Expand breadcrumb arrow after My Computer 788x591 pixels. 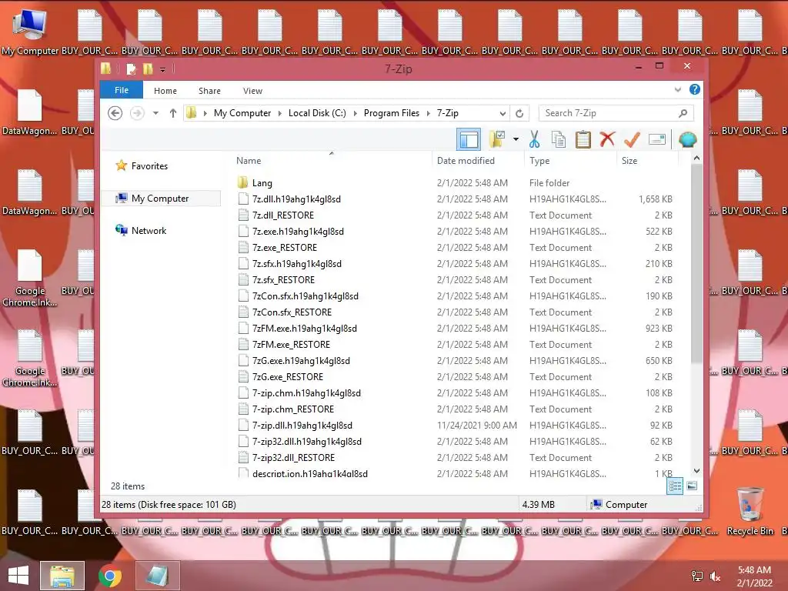[x=280, y=113]
